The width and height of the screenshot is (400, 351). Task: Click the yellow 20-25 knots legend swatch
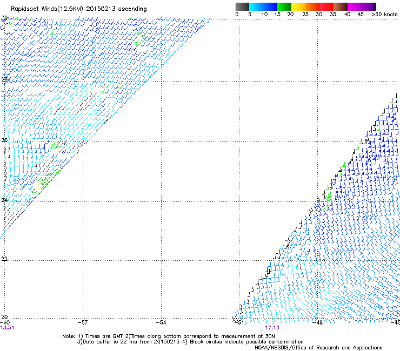(x=298, y=6)
